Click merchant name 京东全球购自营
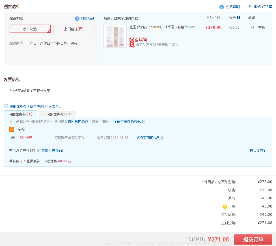 126,18
